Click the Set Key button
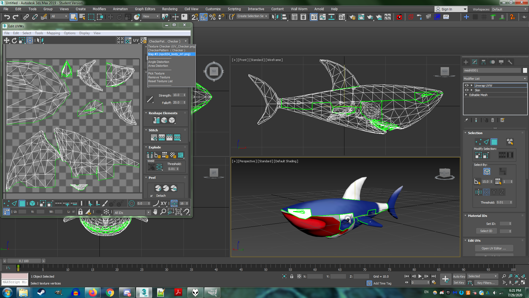The image size is (529, 298). coord(459,283)
